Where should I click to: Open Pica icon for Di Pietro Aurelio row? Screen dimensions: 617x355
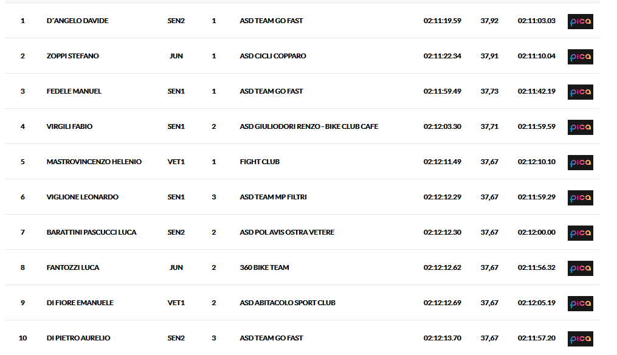point(580,339)
